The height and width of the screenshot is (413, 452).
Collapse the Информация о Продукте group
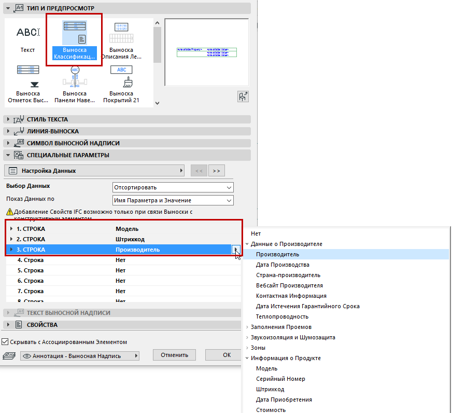pos(247,358)
